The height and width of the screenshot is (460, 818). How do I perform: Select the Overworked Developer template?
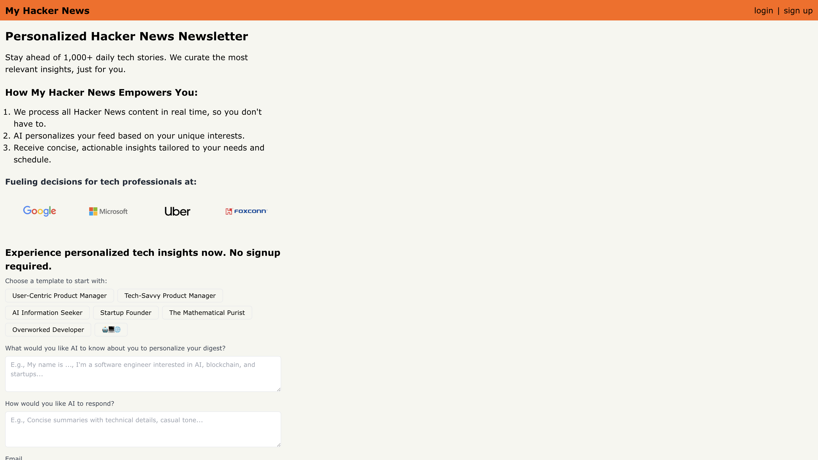48,329
